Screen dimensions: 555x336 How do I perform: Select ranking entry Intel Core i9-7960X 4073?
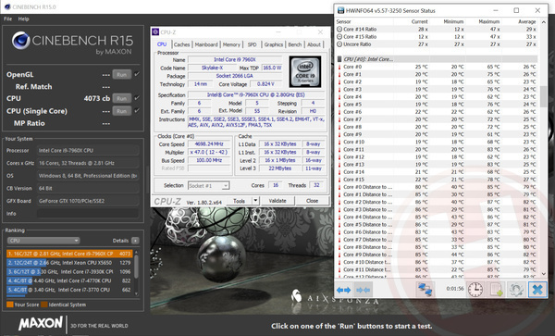(69, 254)
